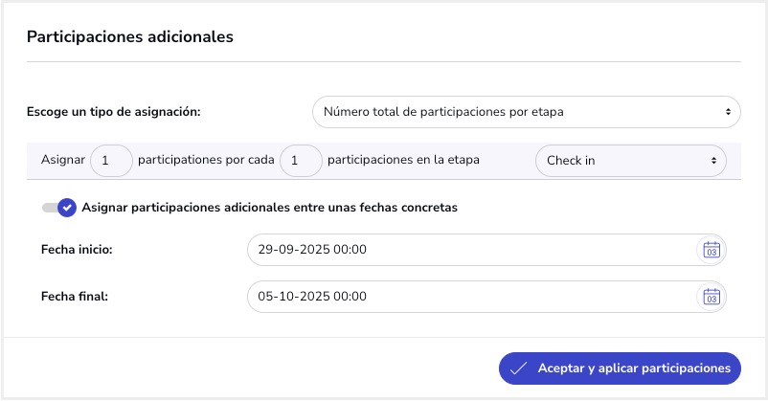
Task: Focus the Asignar quantity input field
Action: (111, 161)
